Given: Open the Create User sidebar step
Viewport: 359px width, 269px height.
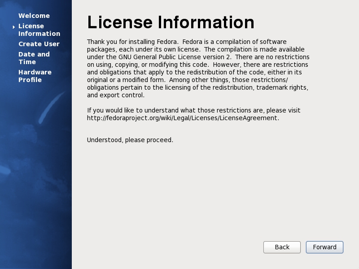Looking at the screenshot, I should 39,44.
